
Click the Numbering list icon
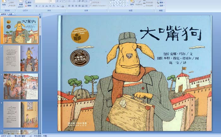pos(75,1)
